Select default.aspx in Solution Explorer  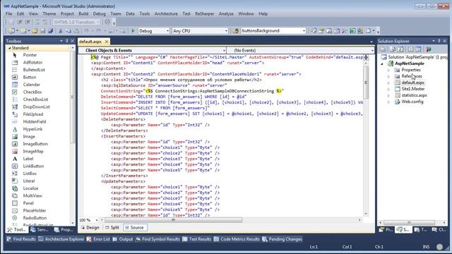click(x=412, y=83)
